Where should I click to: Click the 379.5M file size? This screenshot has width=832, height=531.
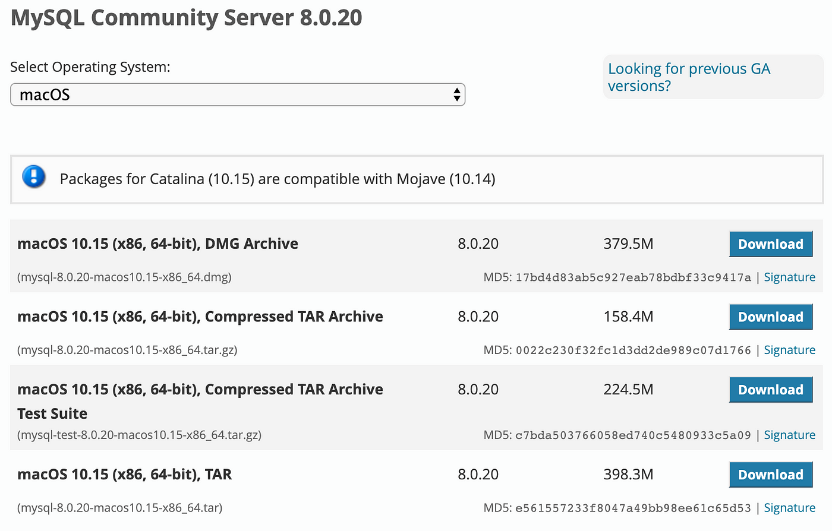pos(628,244)
